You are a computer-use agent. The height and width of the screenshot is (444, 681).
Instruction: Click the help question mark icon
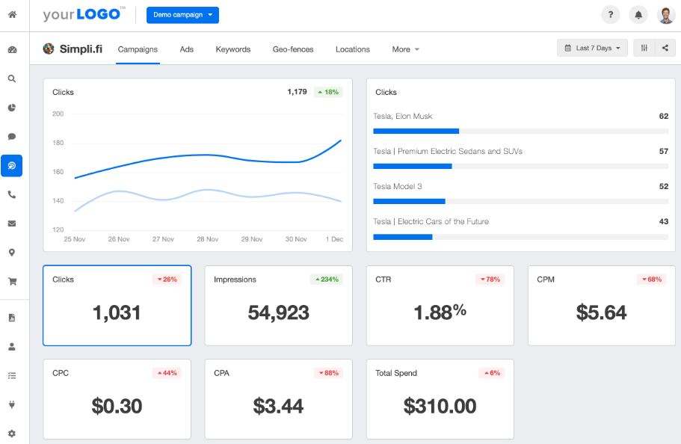(x=610, y=15)
